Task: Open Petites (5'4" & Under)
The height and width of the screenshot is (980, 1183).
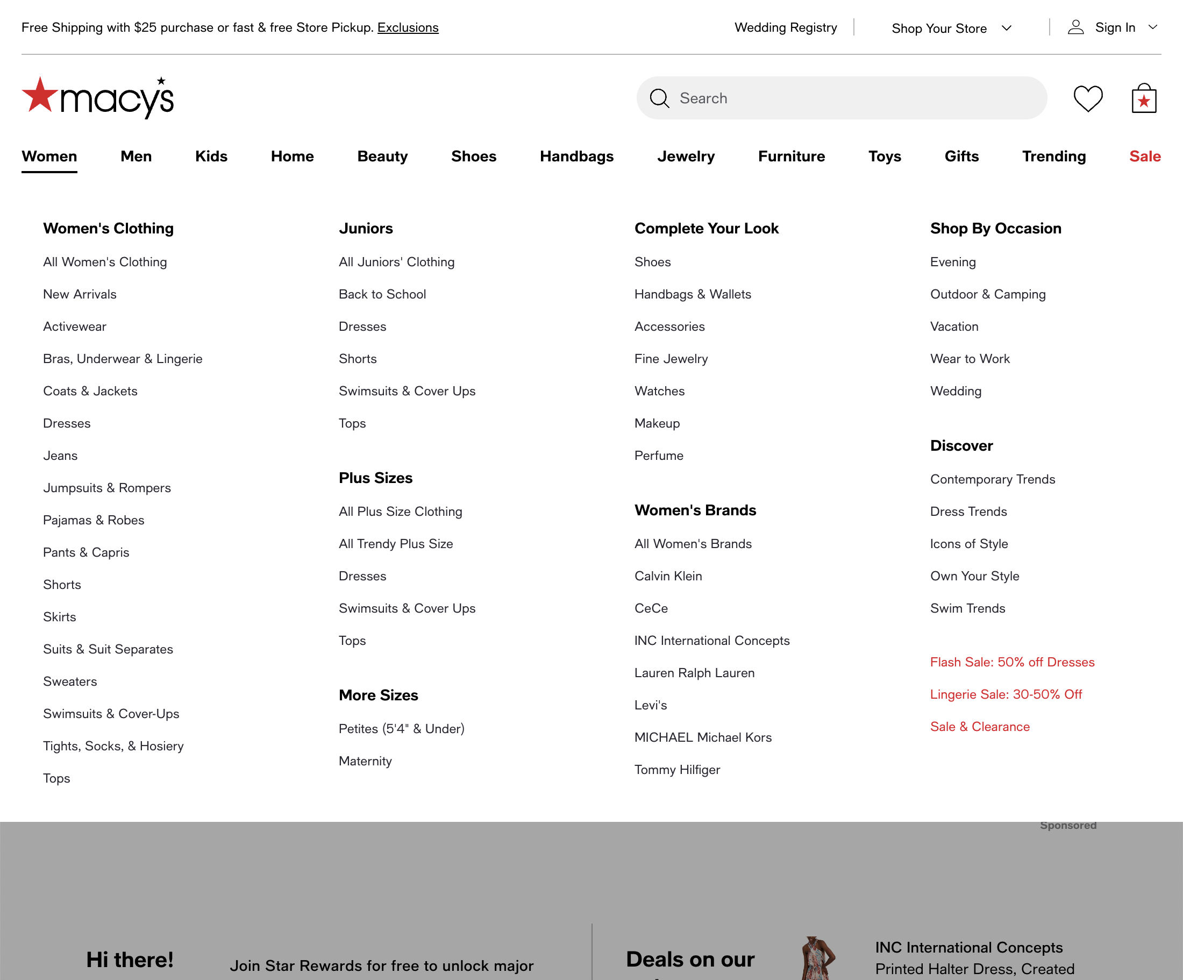Action: (401, 728)
